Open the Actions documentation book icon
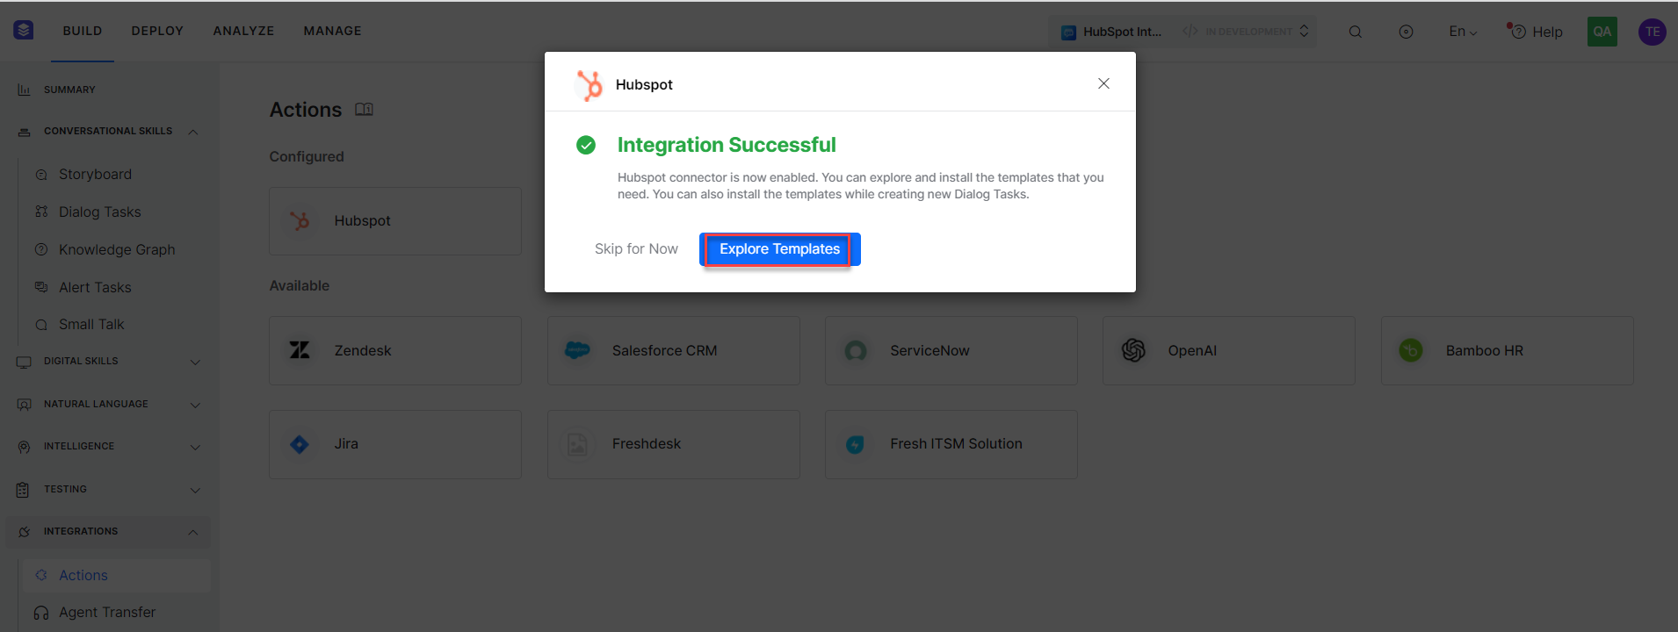Screen dimensions: 1678x632 tap(364, 110)
